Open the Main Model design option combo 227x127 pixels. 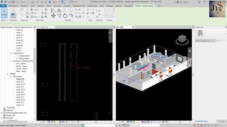click(145, 126)
